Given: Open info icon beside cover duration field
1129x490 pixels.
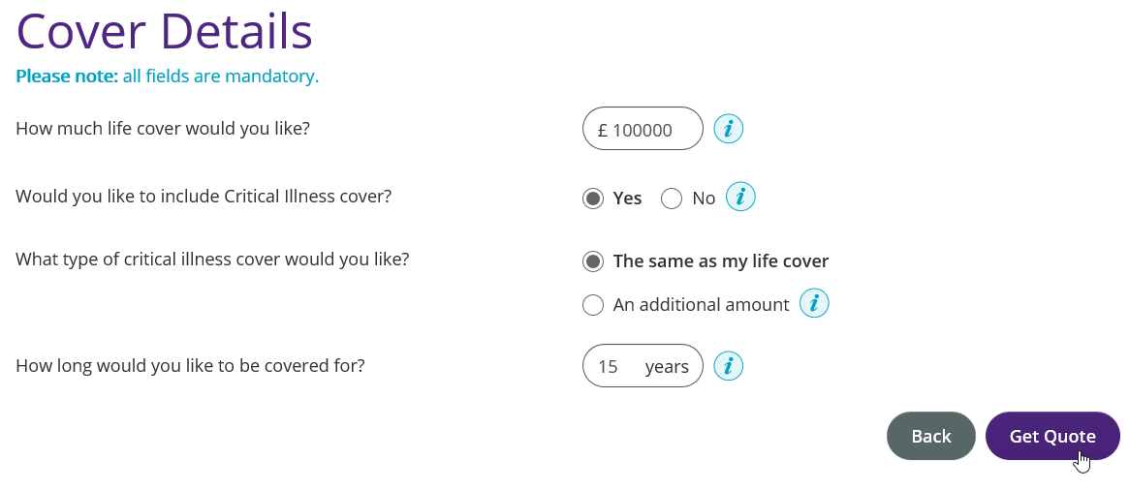Looking at the screenshot, I should pos(728,366).
